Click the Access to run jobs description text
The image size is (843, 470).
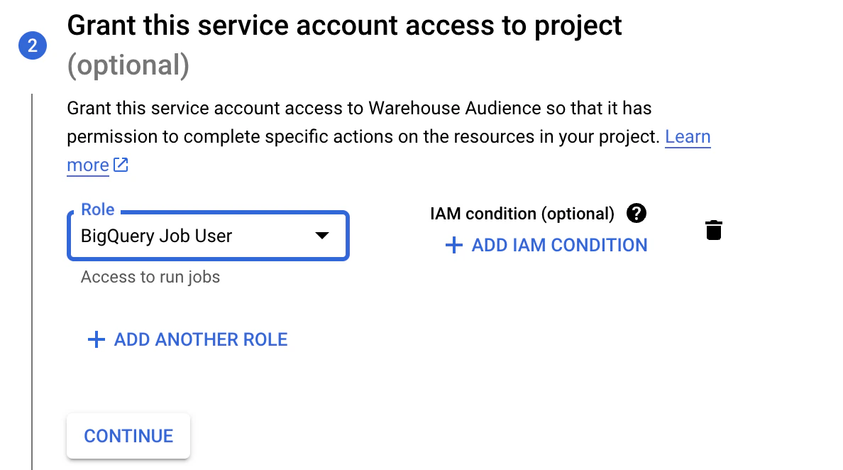(150, 277)
